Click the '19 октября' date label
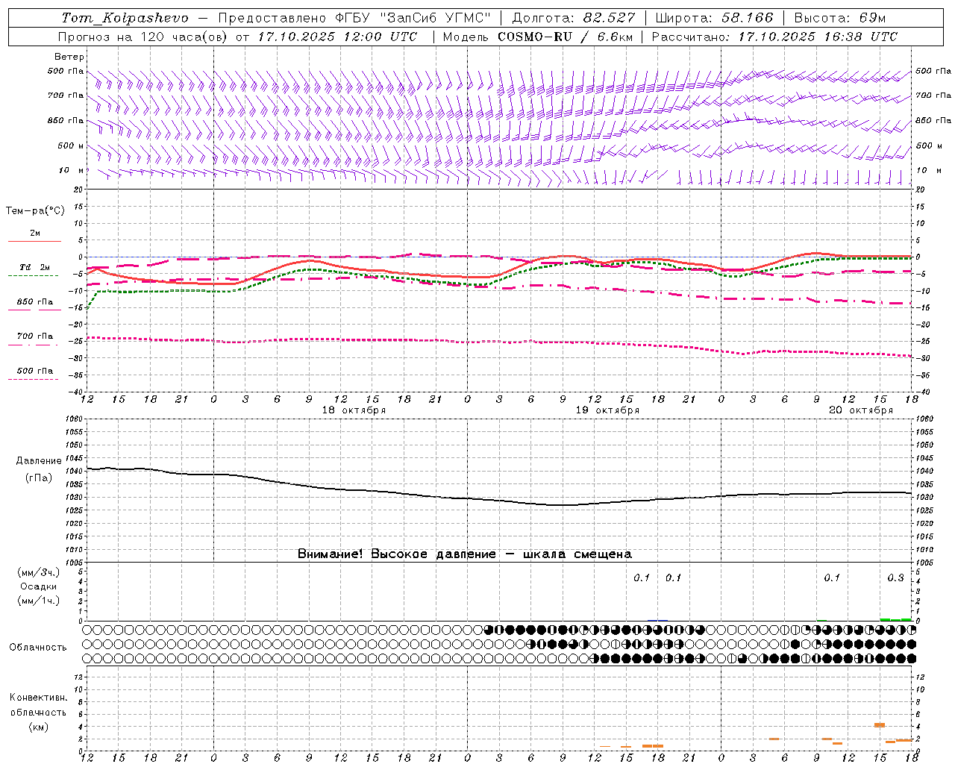Screen dimensions: 955x764 click(x=607, y=410)
